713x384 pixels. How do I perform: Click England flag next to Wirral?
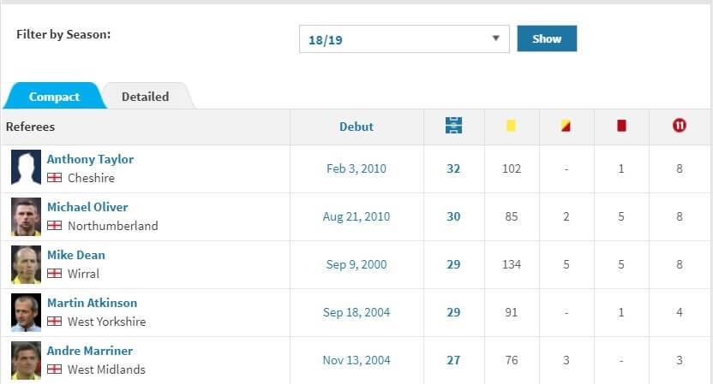coord(54,274)
